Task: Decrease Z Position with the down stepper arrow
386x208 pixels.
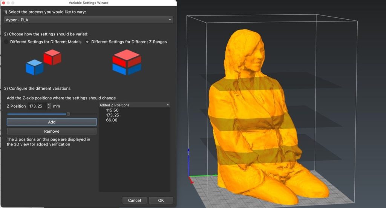Action: [x=49, y=108]
